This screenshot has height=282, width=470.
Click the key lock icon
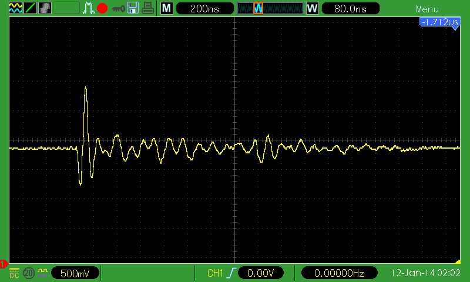point(118,9)
